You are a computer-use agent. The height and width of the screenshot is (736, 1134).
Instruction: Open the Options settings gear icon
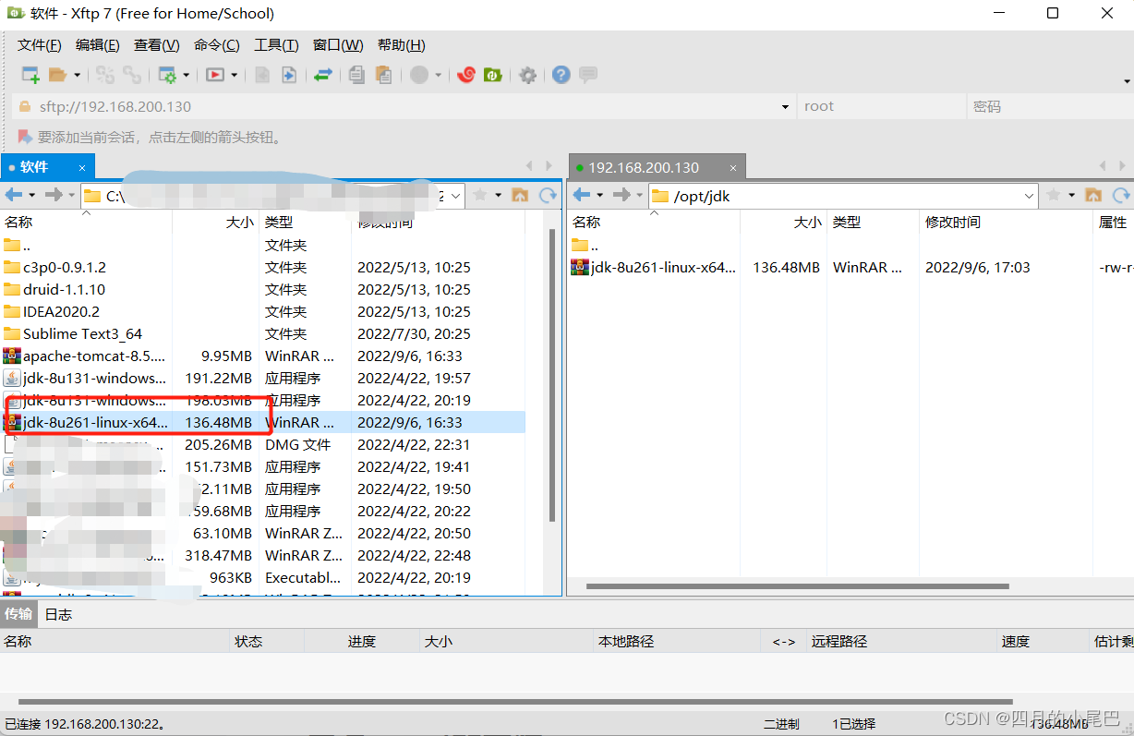point(527,75)
